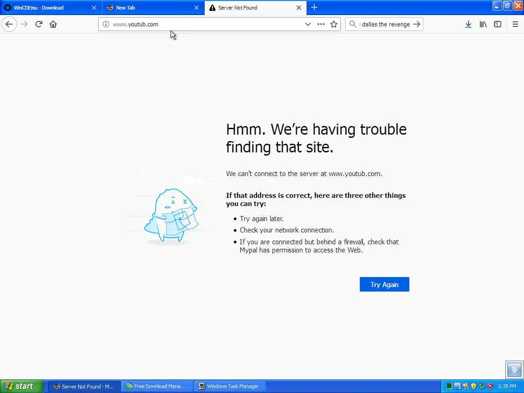
Task: Click 'Check your network connection.' text
Action: pyautogui.click(x=287, y=230)
